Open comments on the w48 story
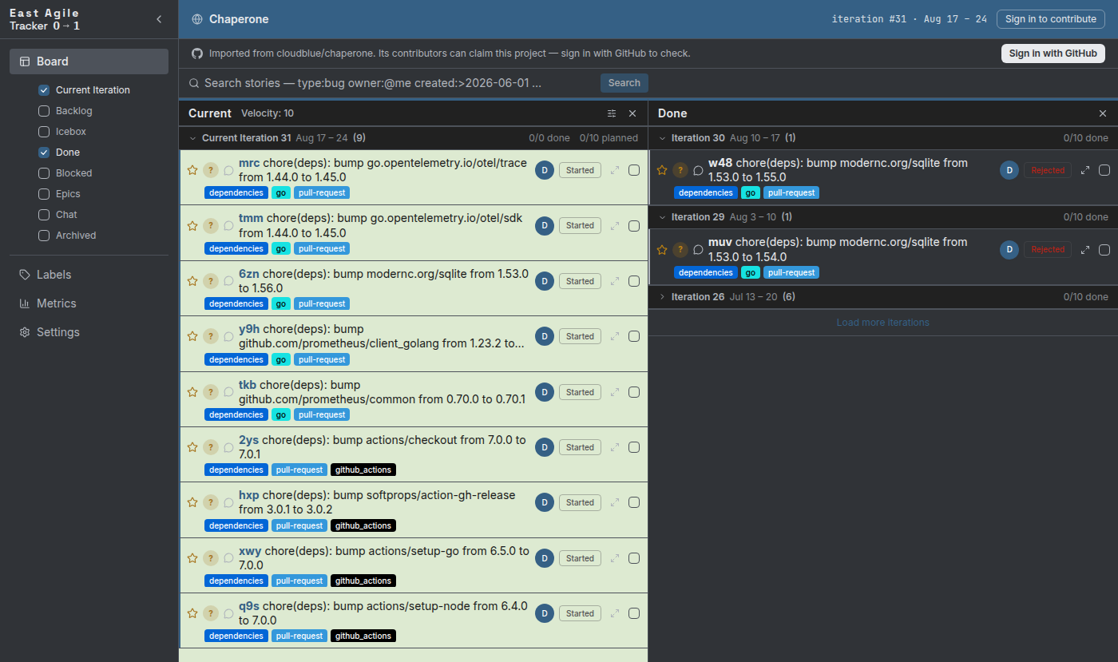 [698, 170]
